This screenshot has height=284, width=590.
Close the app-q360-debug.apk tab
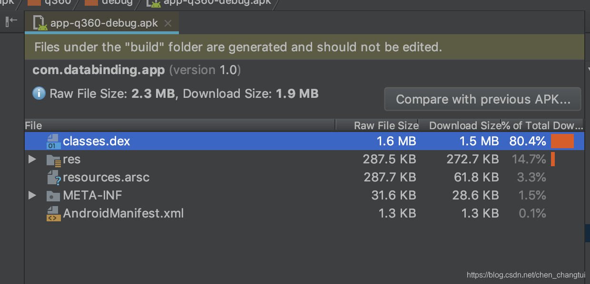[167, 23]
